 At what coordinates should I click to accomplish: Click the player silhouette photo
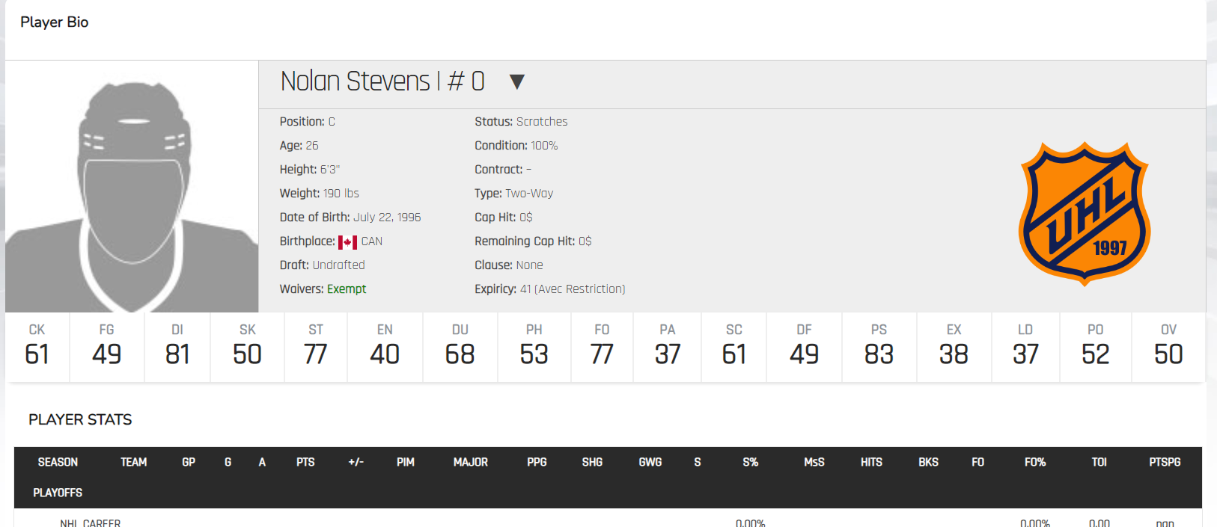pos(132,186)
